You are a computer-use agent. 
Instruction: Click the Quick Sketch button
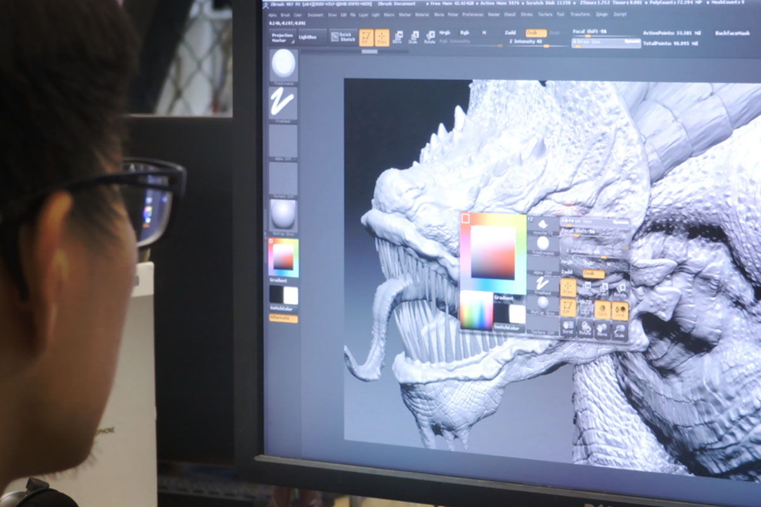[x=344, y=37]
